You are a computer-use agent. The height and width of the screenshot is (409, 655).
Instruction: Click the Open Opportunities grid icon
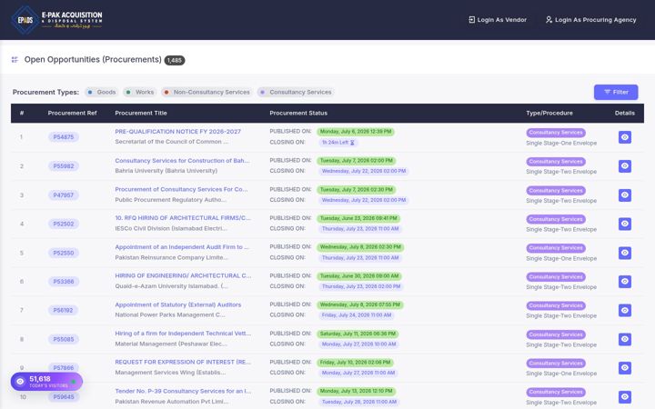[15, 60]
